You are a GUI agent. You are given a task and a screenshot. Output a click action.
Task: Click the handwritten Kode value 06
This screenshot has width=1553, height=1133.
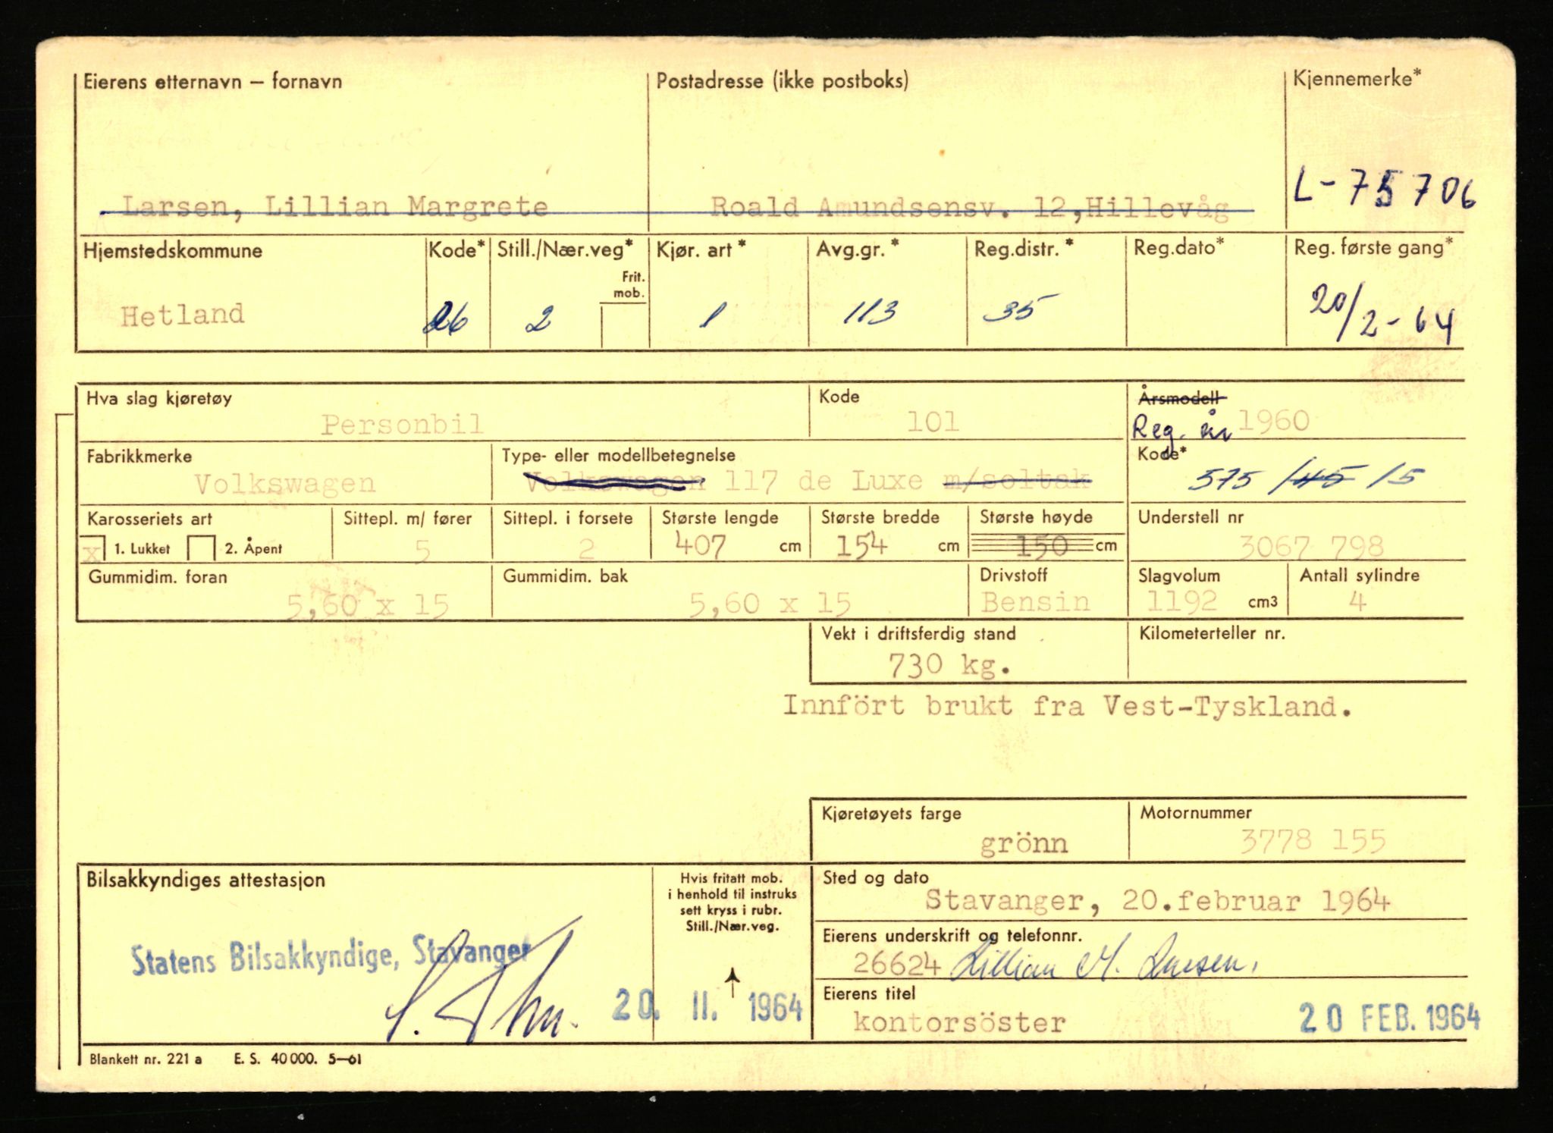[x=446, y=319]
